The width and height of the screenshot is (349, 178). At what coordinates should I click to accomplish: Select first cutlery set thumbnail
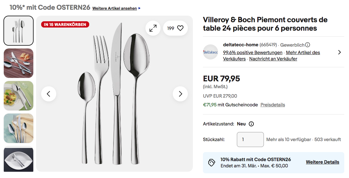[x=19, y=31]
